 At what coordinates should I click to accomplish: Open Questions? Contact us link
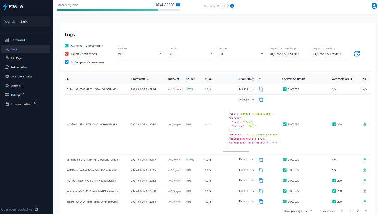coord(19,209)
